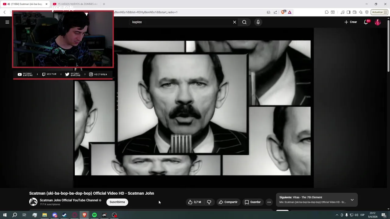Click the system tray microphone icon
The width and height of the screenshot is (390, 219).
click(x=346, y=215)
